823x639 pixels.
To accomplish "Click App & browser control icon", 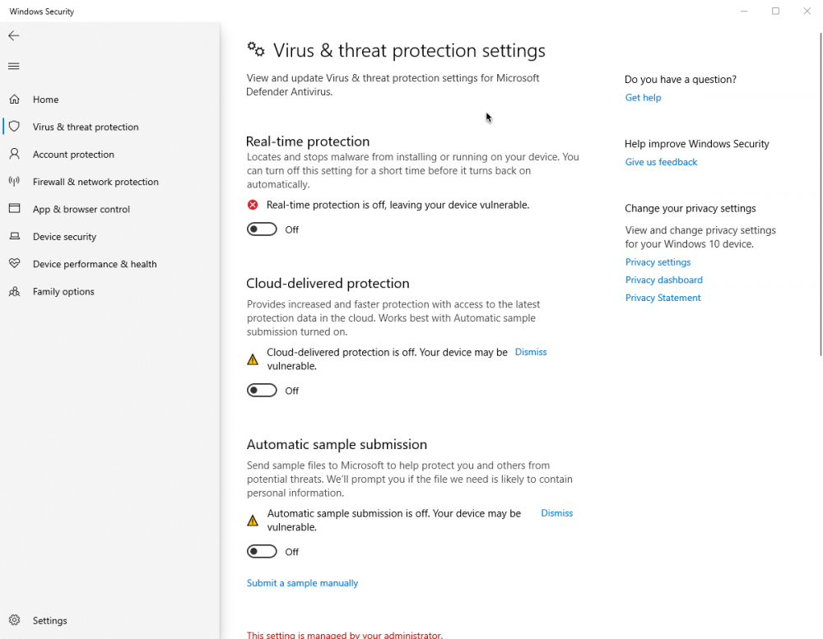I will click(x=15, y=209).
